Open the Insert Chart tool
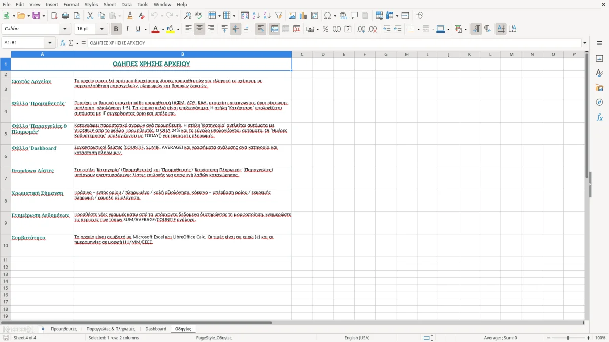This screenshot has height=342, width=609. [x=303, y=16]
